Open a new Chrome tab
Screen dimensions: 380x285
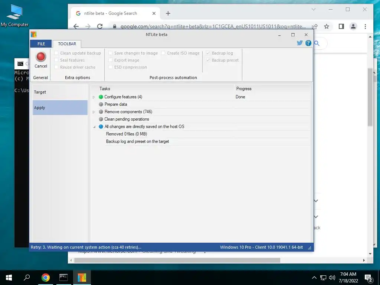point(168,14)
